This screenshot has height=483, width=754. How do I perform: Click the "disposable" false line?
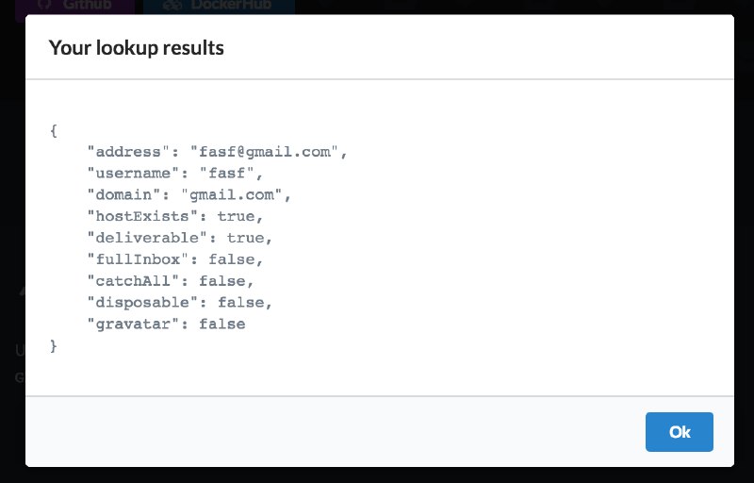(x=179, y=303)
